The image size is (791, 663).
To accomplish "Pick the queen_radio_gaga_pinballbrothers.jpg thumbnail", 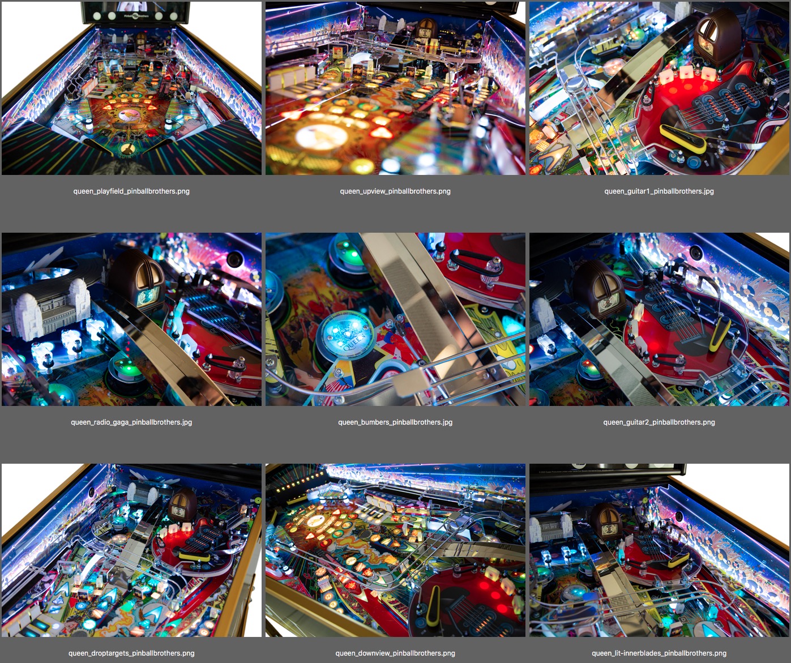I will [131, 319].
